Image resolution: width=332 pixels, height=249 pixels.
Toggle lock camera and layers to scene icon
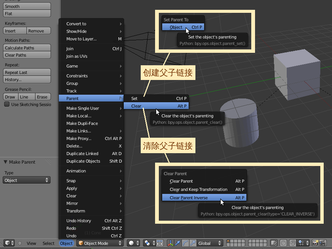point(274,243)
